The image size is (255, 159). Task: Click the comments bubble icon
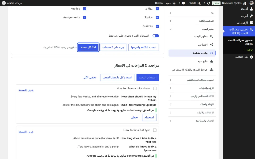coord(184,3)
